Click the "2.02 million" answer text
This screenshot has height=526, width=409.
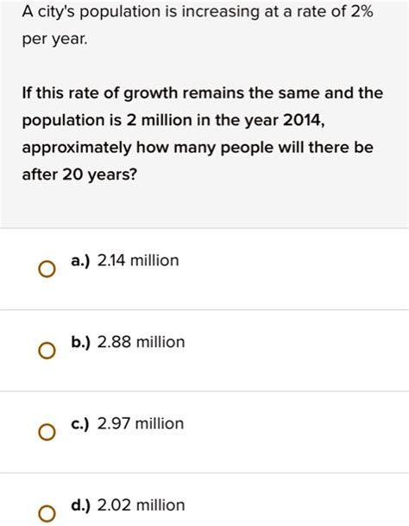[x=142, y=505]
